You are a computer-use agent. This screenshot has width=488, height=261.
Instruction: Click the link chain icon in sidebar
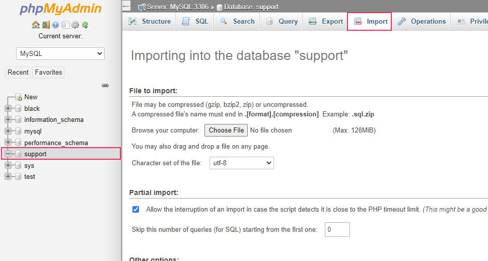105,85
